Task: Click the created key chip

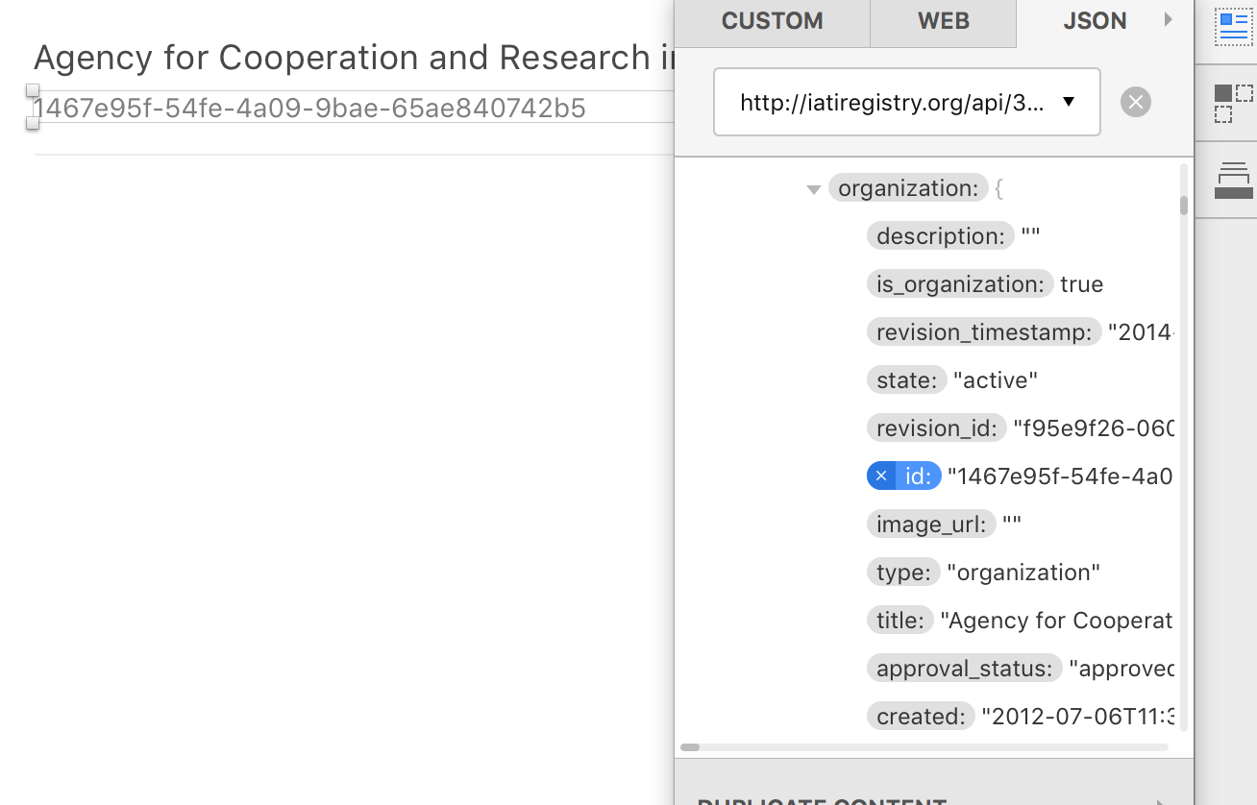Action: point(920,716)
